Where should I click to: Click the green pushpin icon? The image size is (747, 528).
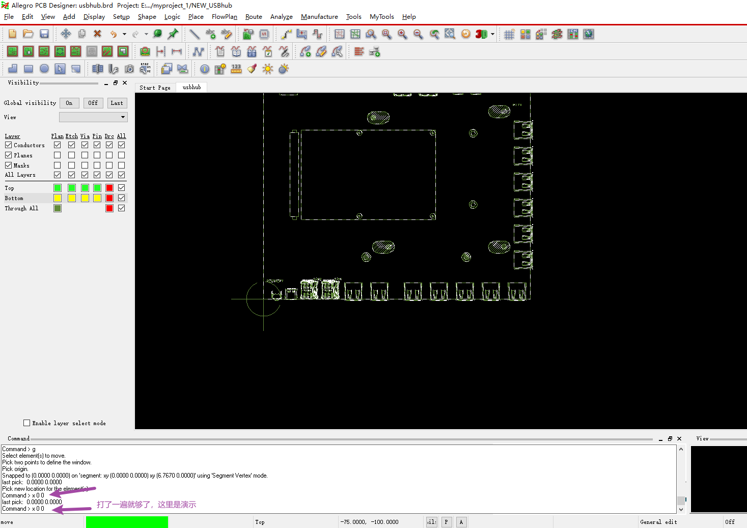[x=173, y=34]
